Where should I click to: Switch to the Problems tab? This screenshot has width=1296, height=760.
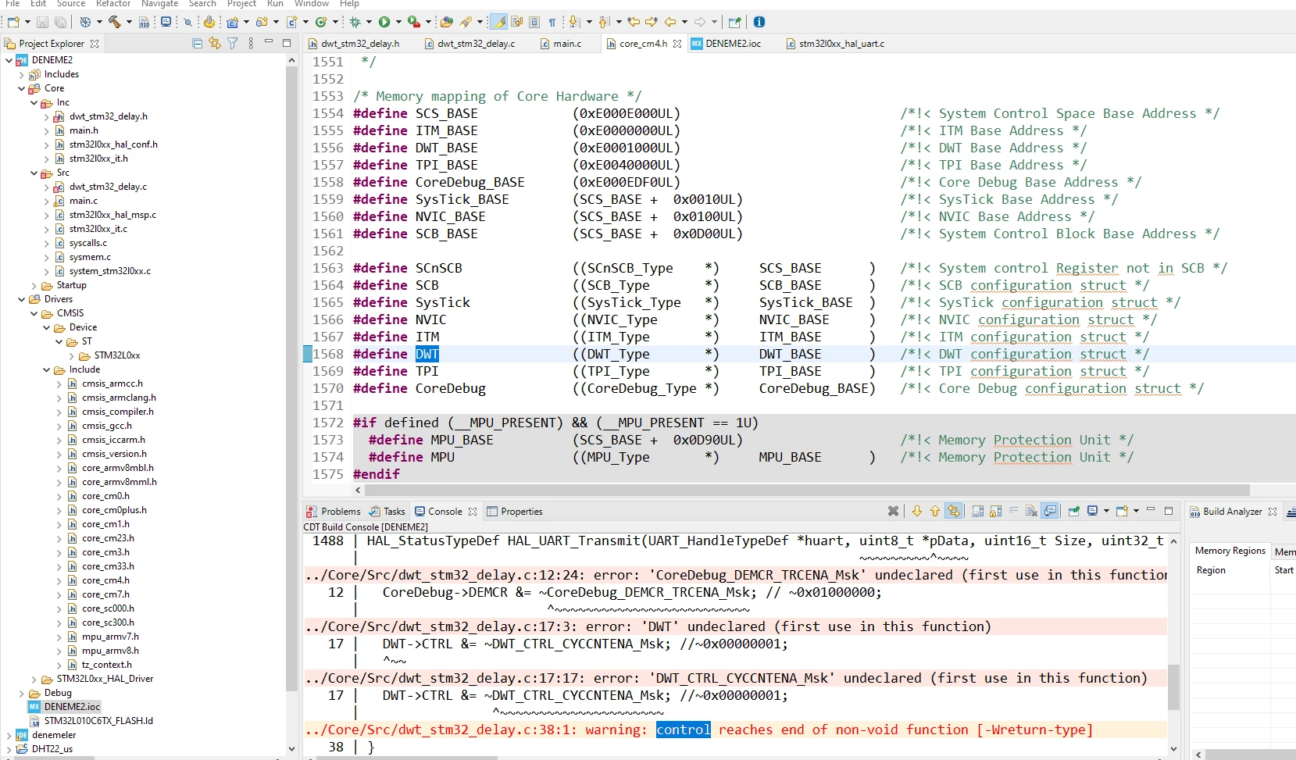334,512
